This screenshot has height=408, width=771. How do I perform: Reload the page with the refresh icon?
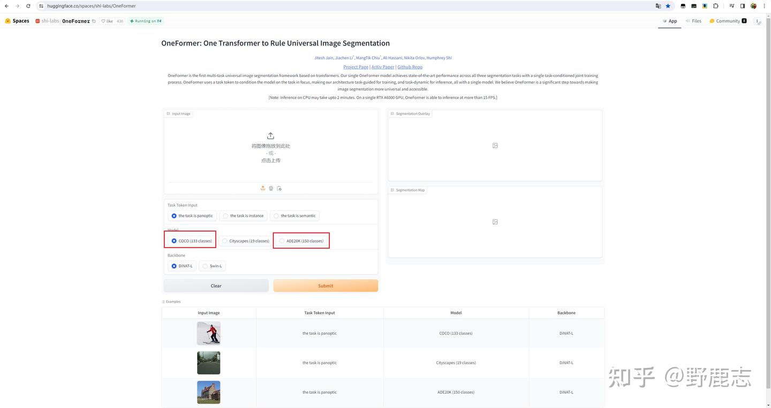(28, 6)
